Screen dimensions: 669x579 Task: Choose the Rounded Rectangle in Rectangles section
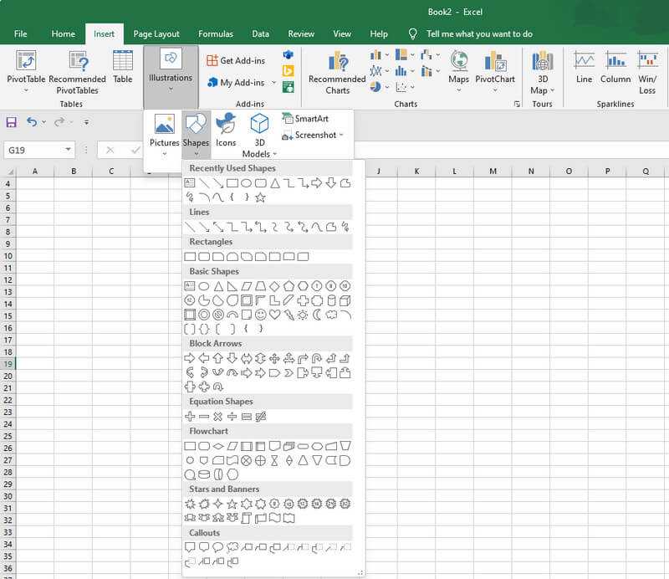(x=204, y=257)
